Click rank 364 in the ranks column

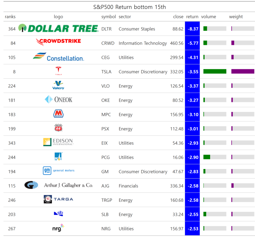point(12,29)
